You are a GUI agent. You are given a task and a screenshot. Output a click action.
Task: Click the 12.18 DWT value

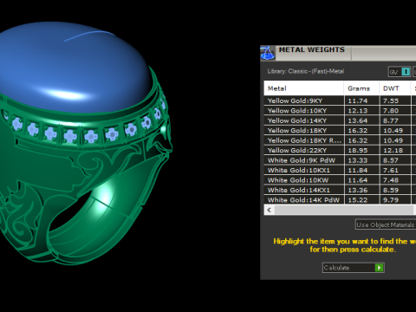[393, 150]
